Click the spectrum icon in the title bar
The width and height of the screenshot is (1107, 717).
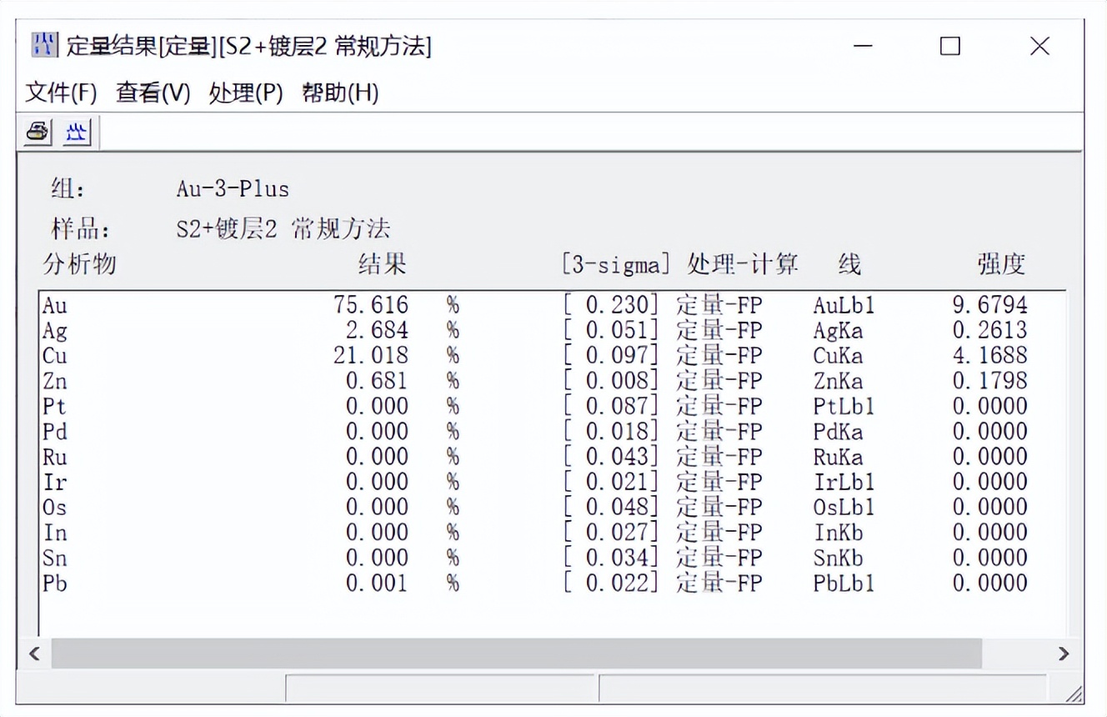46,47
